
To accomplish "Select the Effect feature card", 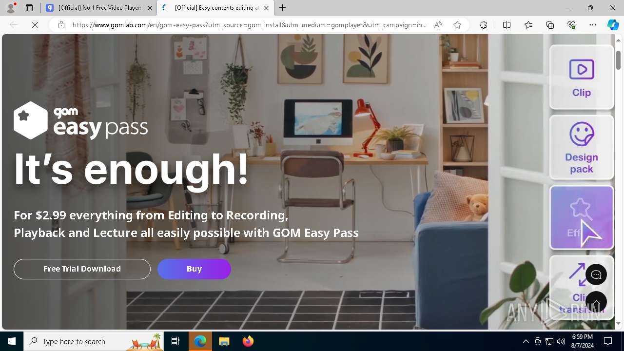I will pos(582,217).
